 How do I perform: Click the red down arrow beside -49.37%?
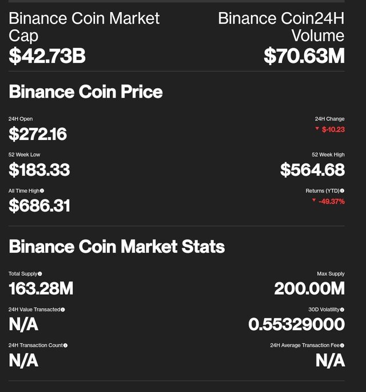click(314, 200)
